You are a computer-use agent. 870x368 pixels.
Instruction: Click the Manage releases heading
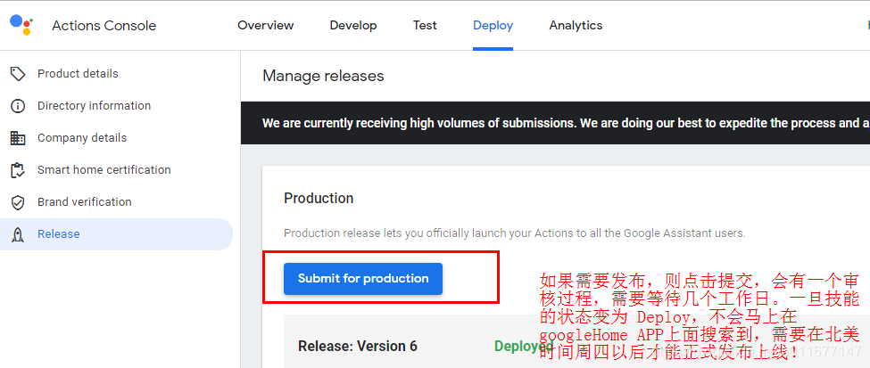pyautogui.click(x=324, y=76)
